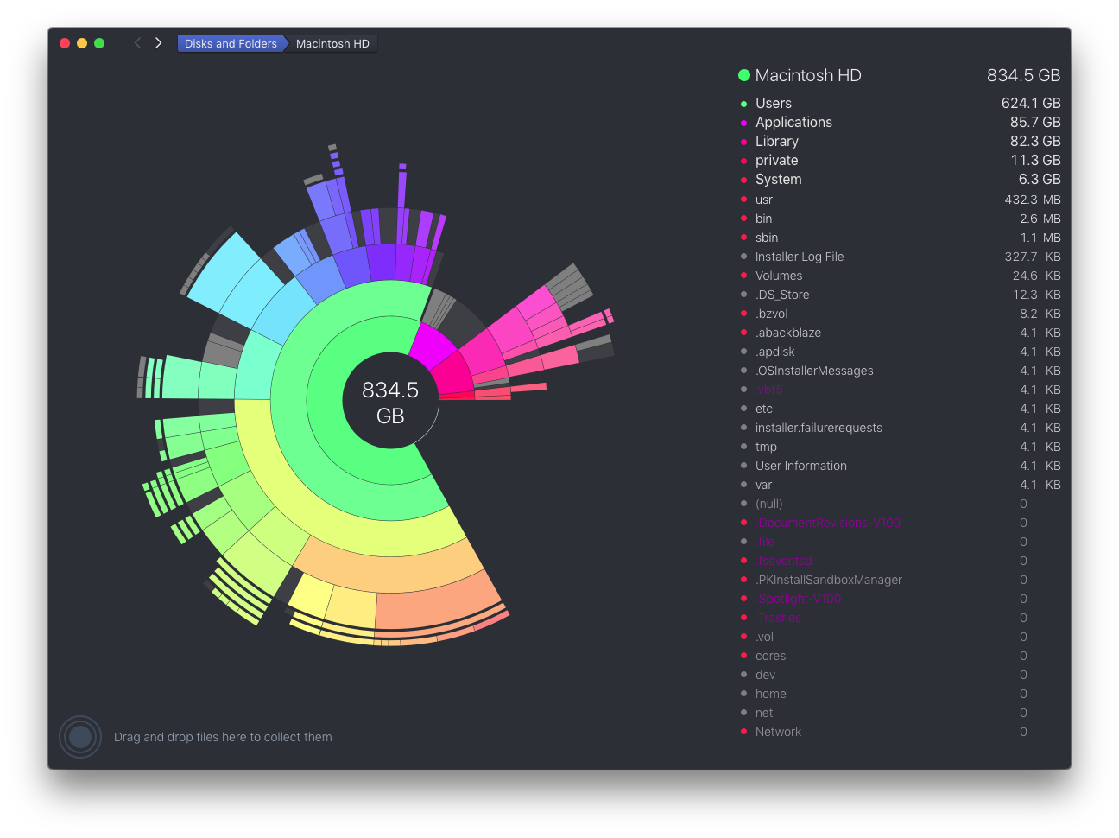Click the purple sunburst segment at the top
The width and height of the screenshot is (1119, 838).
point(381,262)
